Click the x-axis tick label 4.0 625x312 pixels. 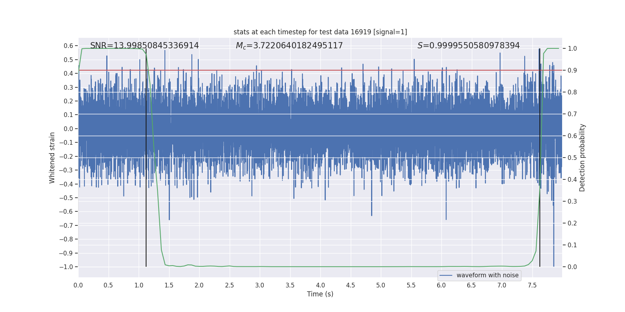pos(320,285)
